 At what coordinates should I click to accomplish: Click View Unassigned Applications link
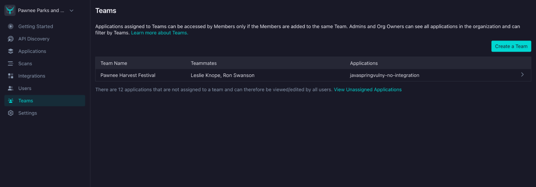(368, 89)
